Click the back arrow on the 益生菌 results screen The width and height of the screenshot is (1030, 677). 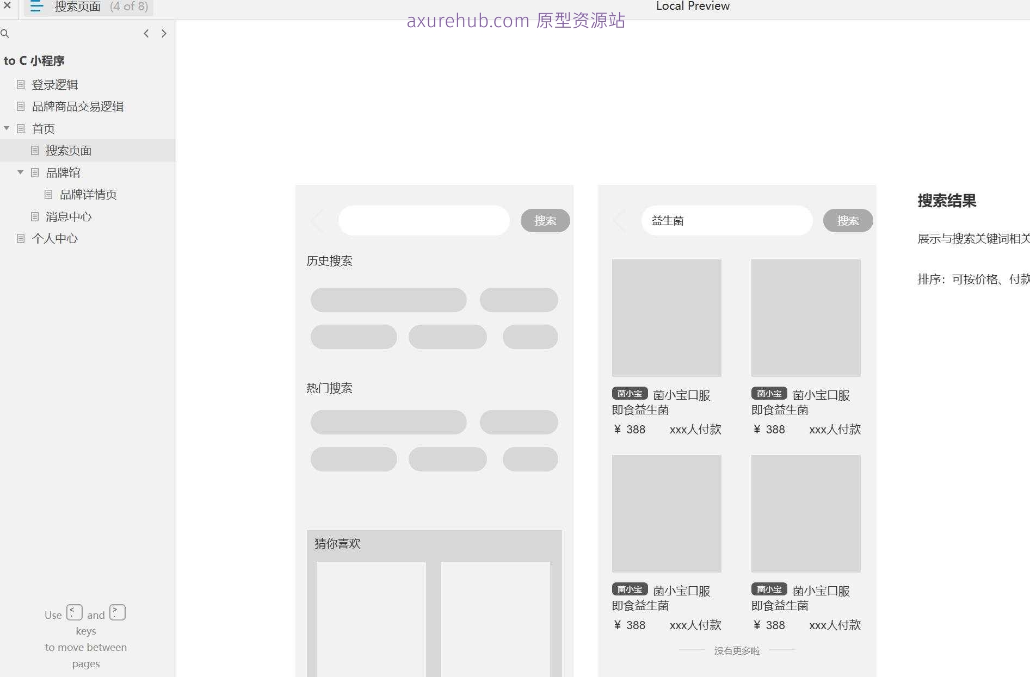coord(620,220)
